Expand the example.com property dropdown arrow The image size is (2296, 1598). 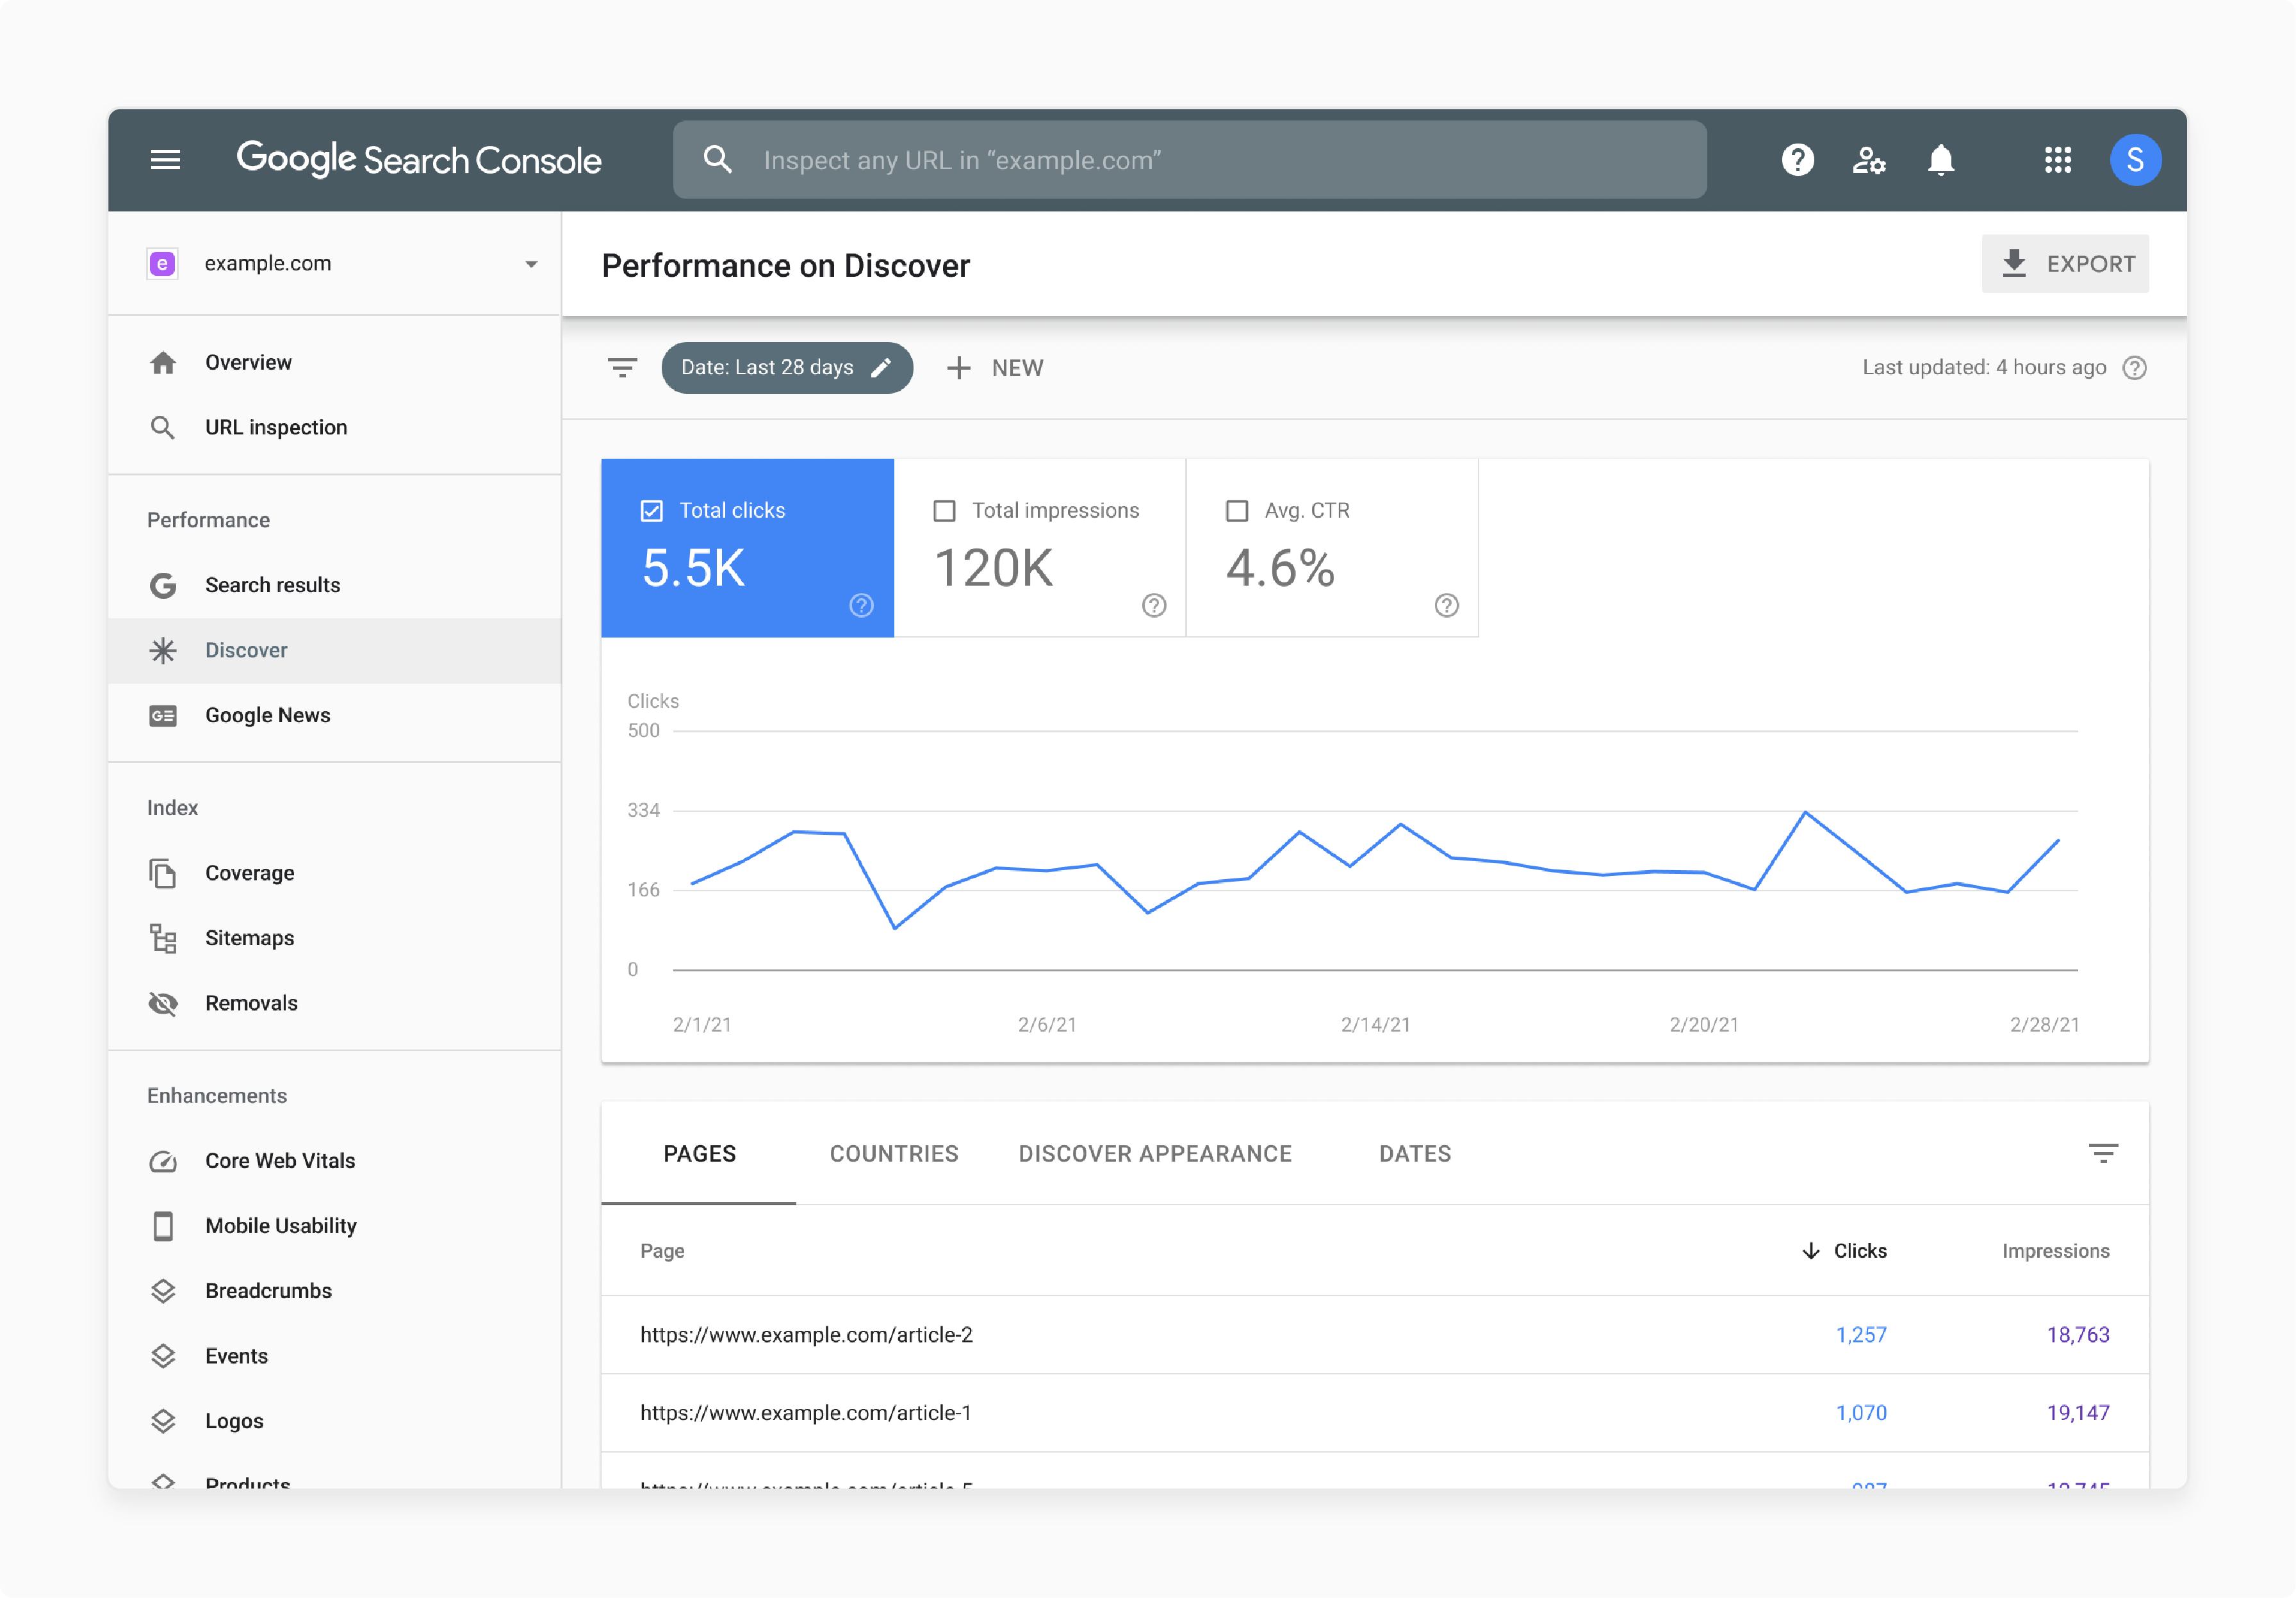point(531,264)
